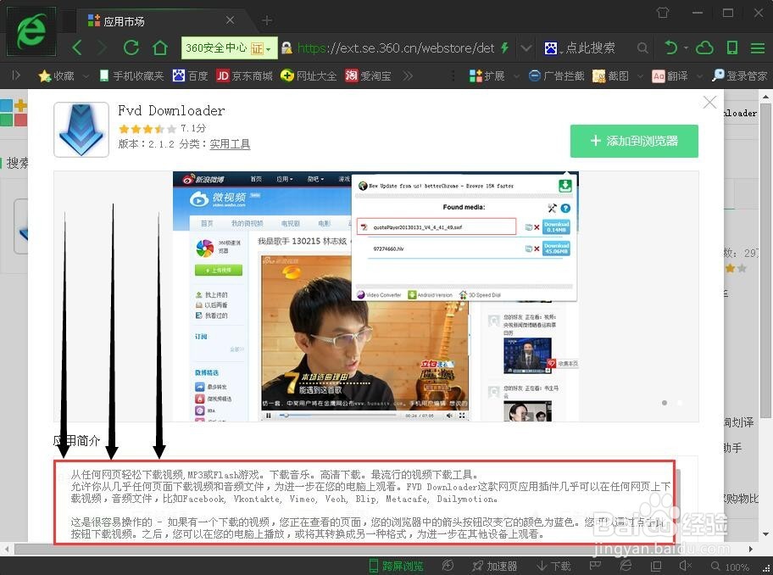Click the 广告拦截 ad block button

tap(556, 76)
